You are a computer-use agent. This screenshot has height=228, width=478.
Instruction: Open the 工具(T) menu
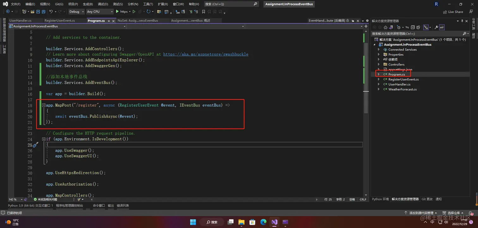(x=148, y=4)
